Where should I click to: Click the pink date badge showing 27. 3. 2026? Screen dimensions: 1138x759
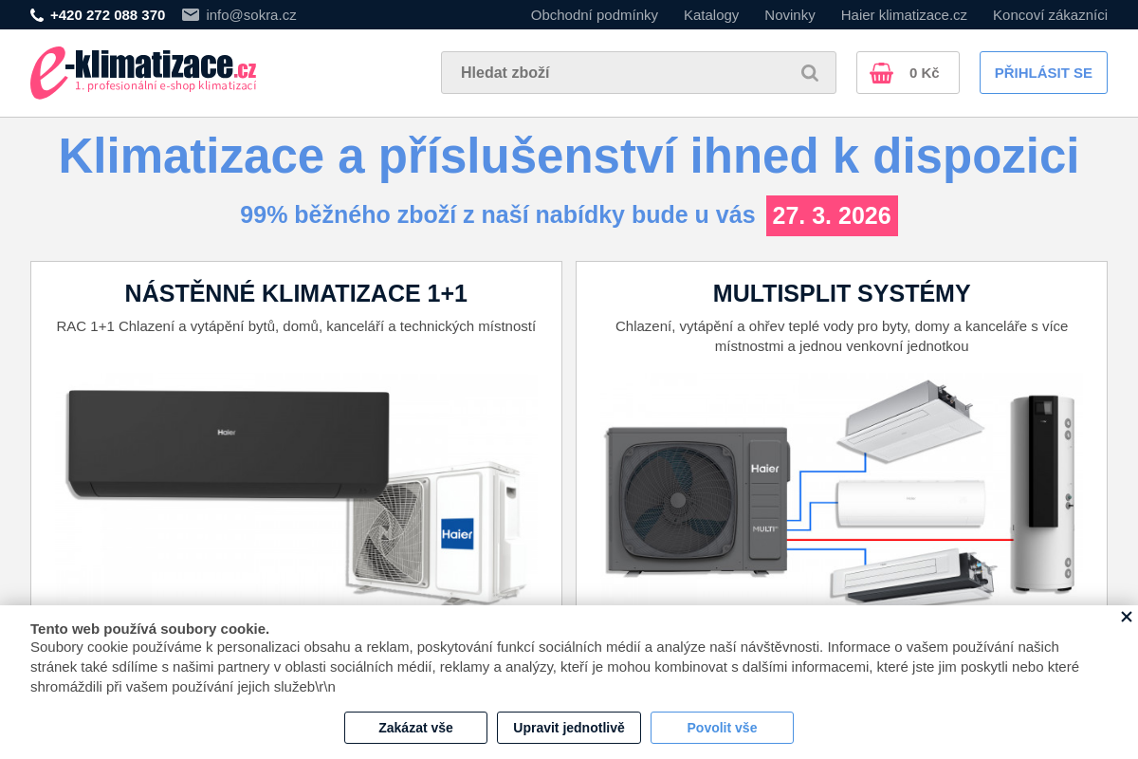click(832, 215)
